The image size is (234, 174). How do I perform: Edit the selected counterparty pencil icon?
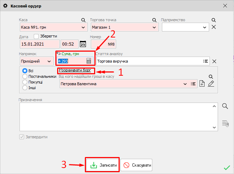(211, 84)
